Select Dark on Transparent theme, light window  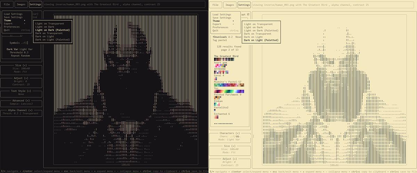[x=258, y=34]
